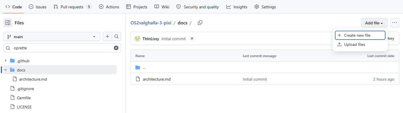The image size is (403, 113).
Task: Switch to the Actions tab
Action: click(109, 7)
